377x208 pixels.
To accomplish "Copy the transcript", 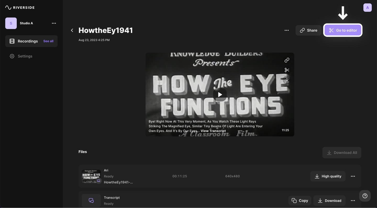I will 300,201.
